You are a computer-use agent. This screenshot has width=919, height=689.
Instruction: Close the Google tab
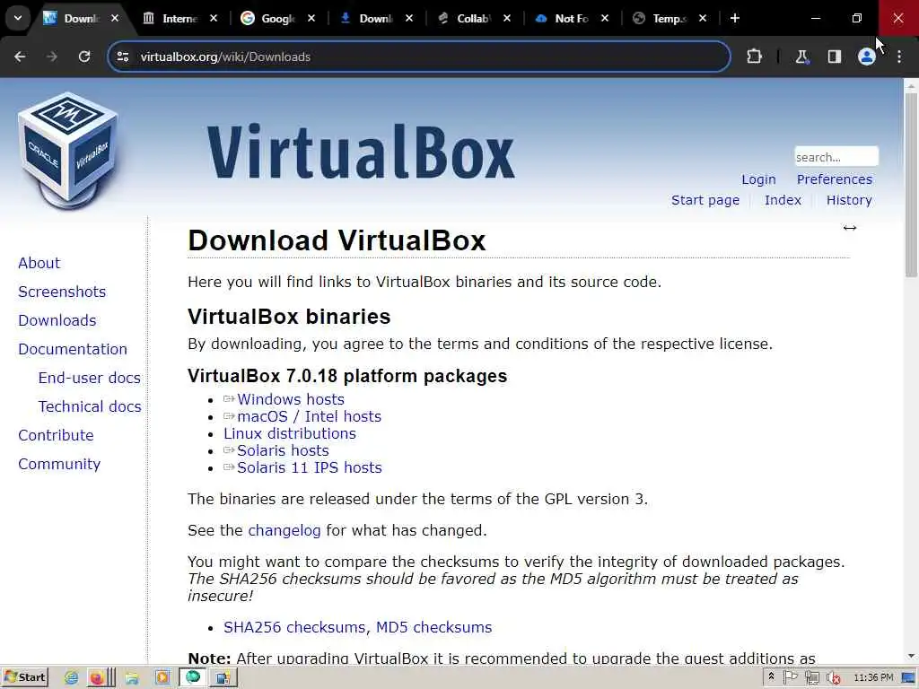[x=311, y=18]
